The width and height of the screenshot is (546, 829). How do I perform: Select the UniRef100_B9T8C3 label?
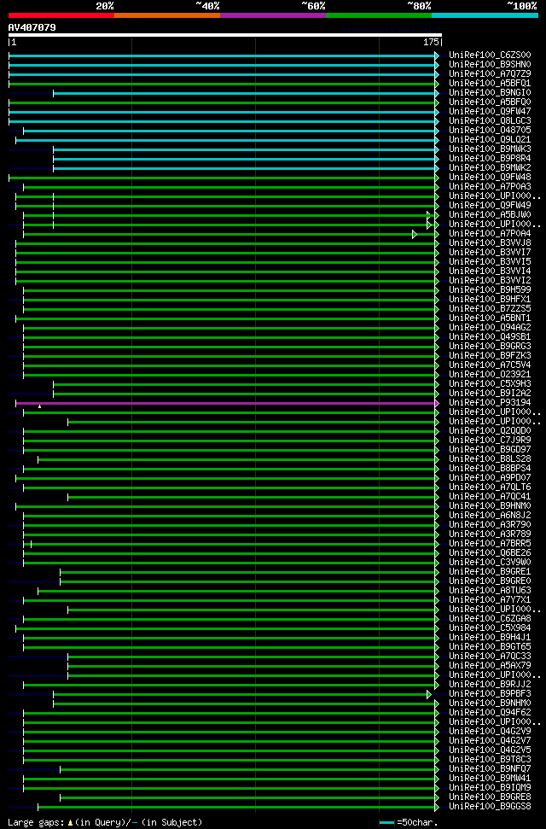[490, 759]
